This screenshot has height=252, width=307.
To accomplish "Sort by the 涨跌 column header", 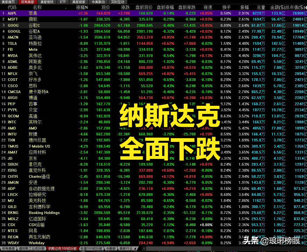I will [126, 8].
